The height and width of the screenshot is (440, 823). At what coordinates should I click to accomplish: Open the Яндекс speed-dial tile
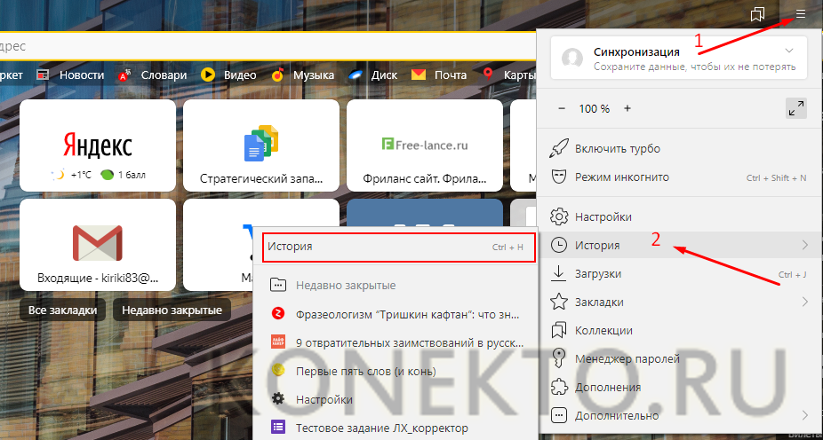(98, 145)
